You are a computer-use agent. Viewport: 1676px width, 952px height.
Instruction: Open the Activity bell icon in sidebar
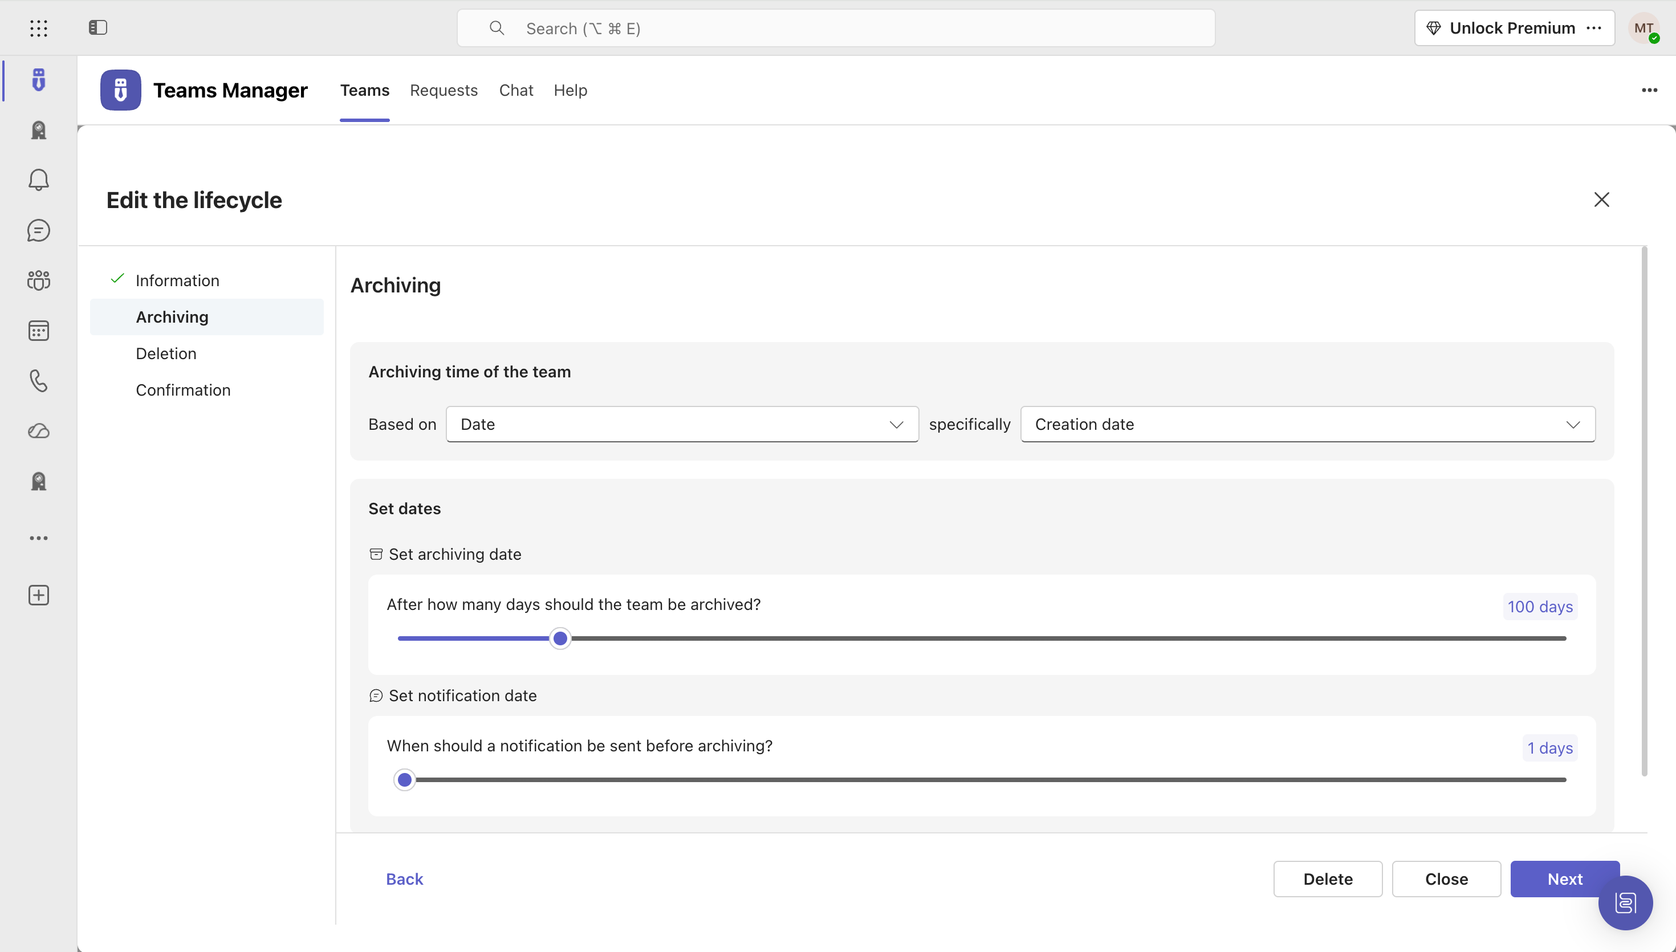pos(39,180)
